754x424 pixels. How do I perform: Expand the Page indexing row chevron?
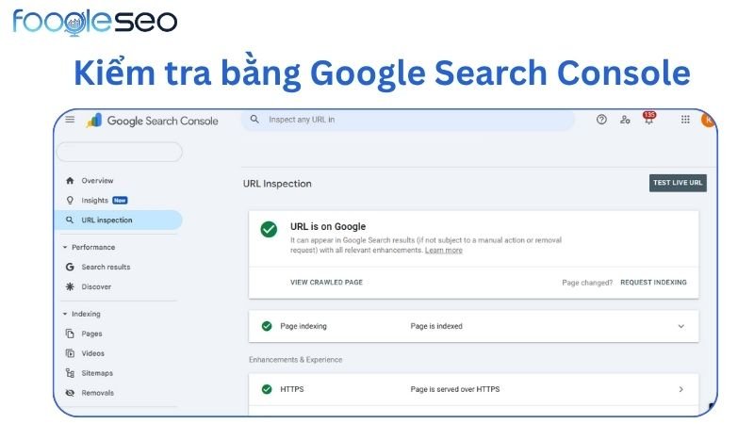680,326
